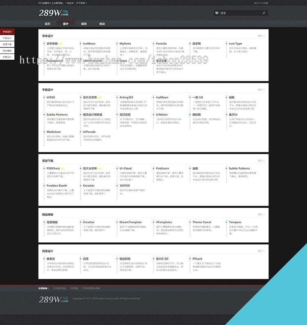The width and height of the screenshot is (307, 325).
Task: Open the Medialoot link
Action: click(54, 132)
